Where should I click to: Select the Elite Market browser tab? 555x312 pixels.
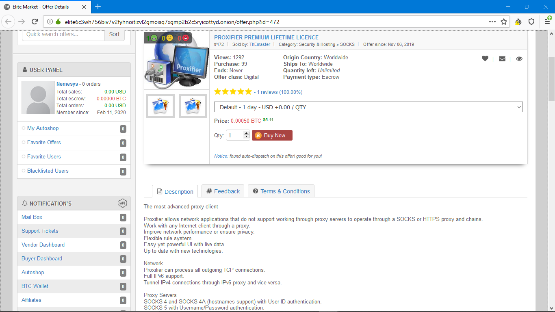(45, 6)
